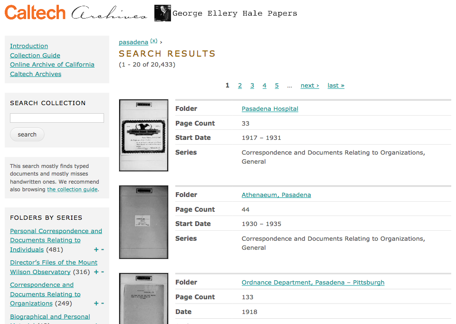The image size is (456, 324).
Task: Click page count value '133'
Action: 247,297
